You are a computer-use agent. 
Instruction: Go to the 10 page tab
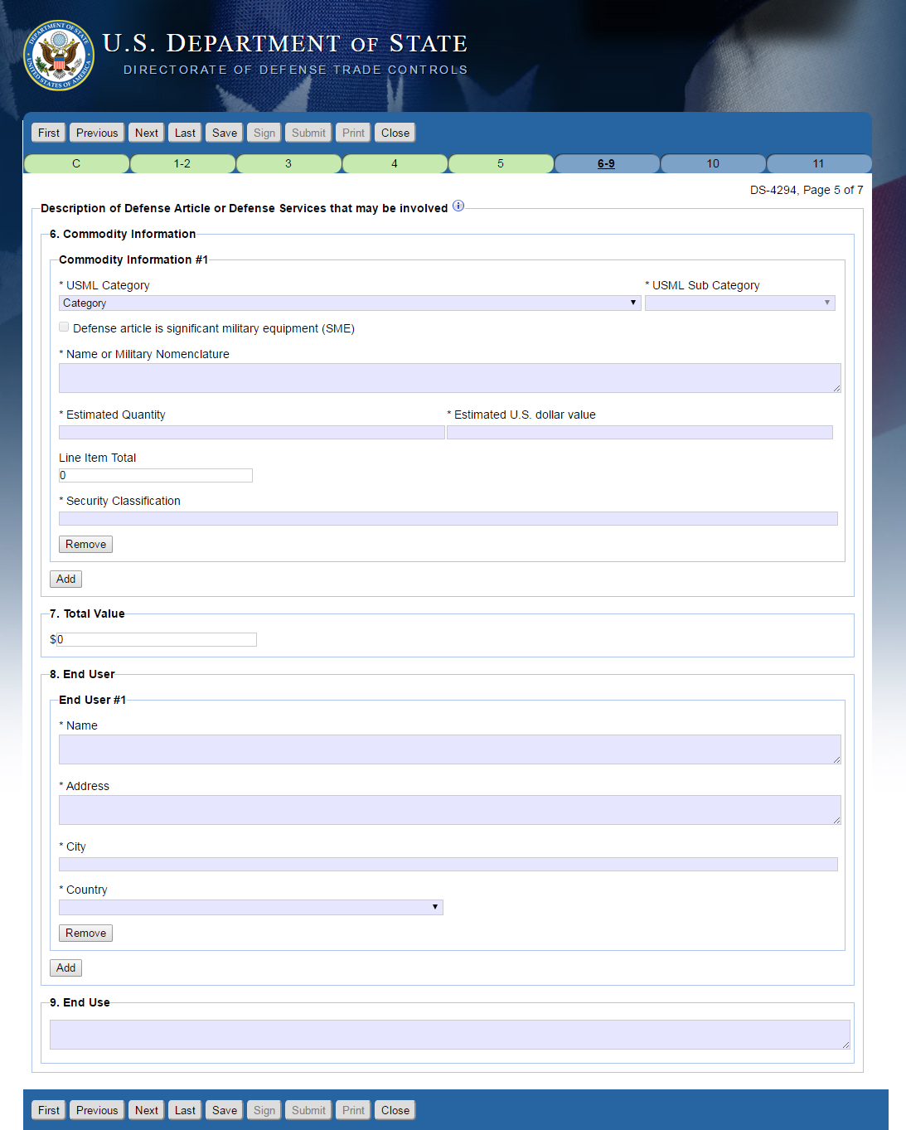coord(713,164)
